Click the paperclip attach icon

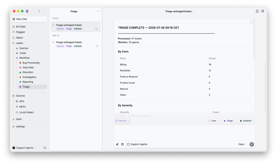coord(117,145)
